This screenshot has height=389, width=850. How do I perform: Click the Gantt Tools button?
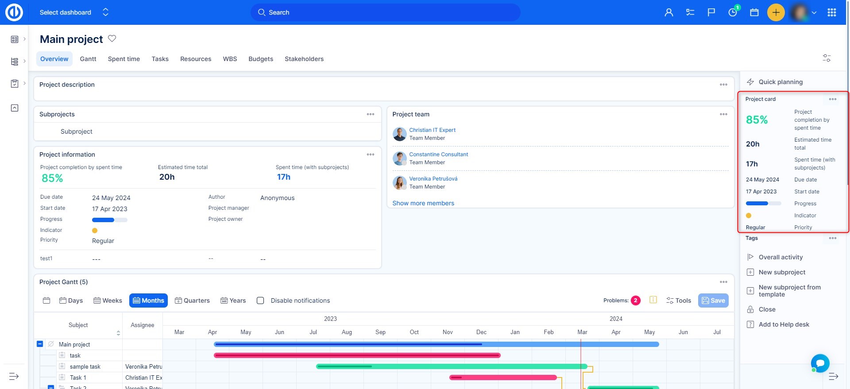[x=679, y=300]
